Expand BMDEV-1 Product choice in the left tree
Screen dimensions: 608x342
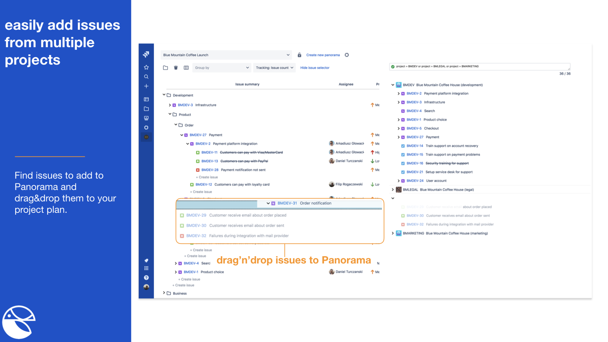pyautogui.click(x=176, y=272)
